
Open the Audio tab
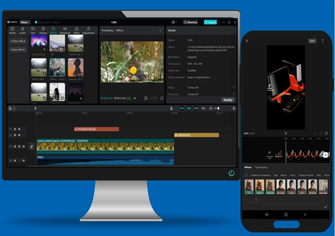[x=23, y=31]
